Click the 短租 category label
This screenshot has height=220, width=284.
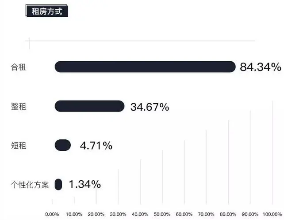tap(19, 145)
